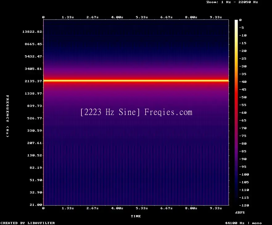The height and width of the screenshot is (225, 272).
Task: Click the -40 dBFS scale label
Action: point(243,82)
